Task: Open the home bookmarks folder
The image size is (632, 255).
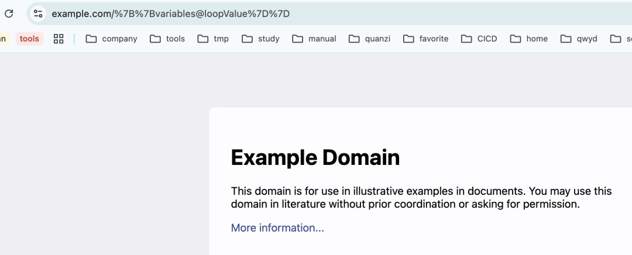Action: [x=529, y=39]
